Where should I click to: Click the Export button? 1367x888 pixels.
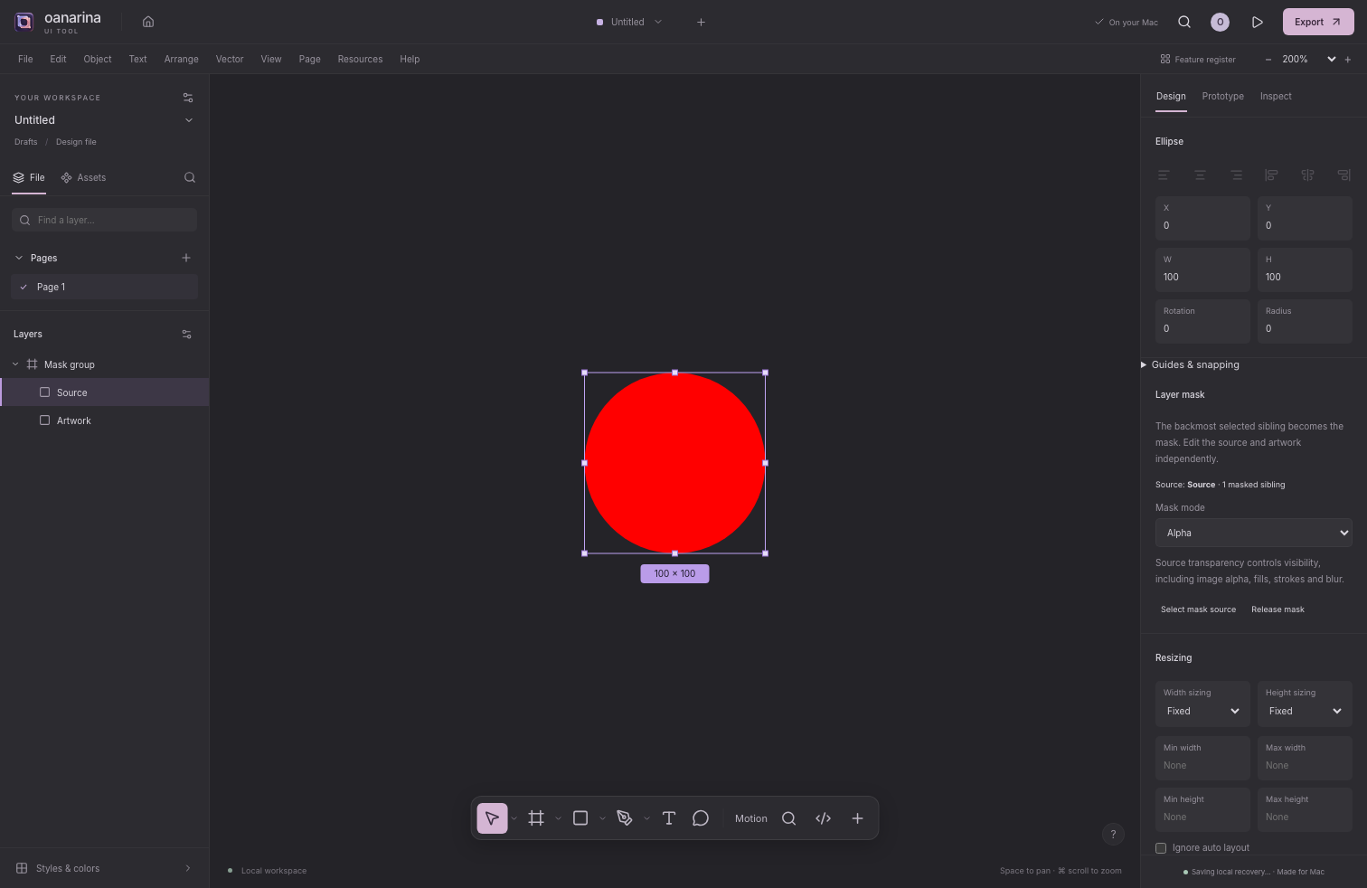point(1318,22)
